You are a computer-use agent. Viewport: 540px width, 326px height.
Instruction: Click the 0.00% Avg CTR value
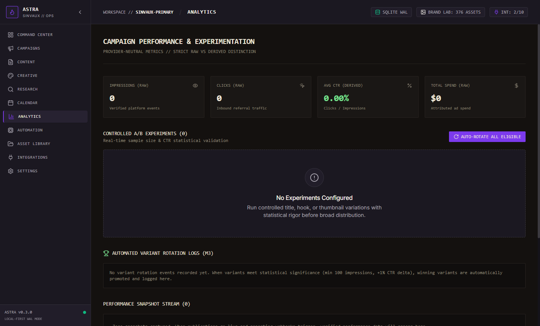(x=336, y=98)
